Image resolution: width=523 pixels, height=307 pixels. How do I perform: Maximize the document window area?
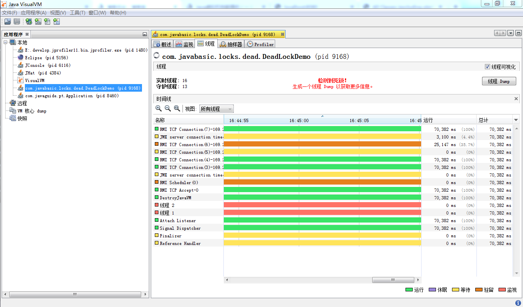coord(518,33)
